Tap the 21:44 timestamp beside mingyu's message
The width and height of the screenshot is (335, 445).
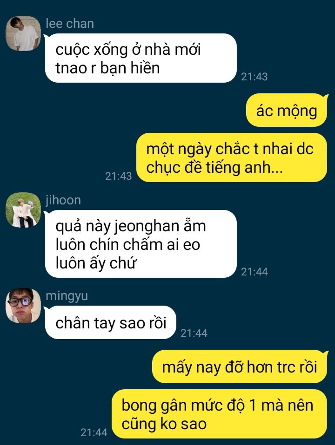coord(194,333)
